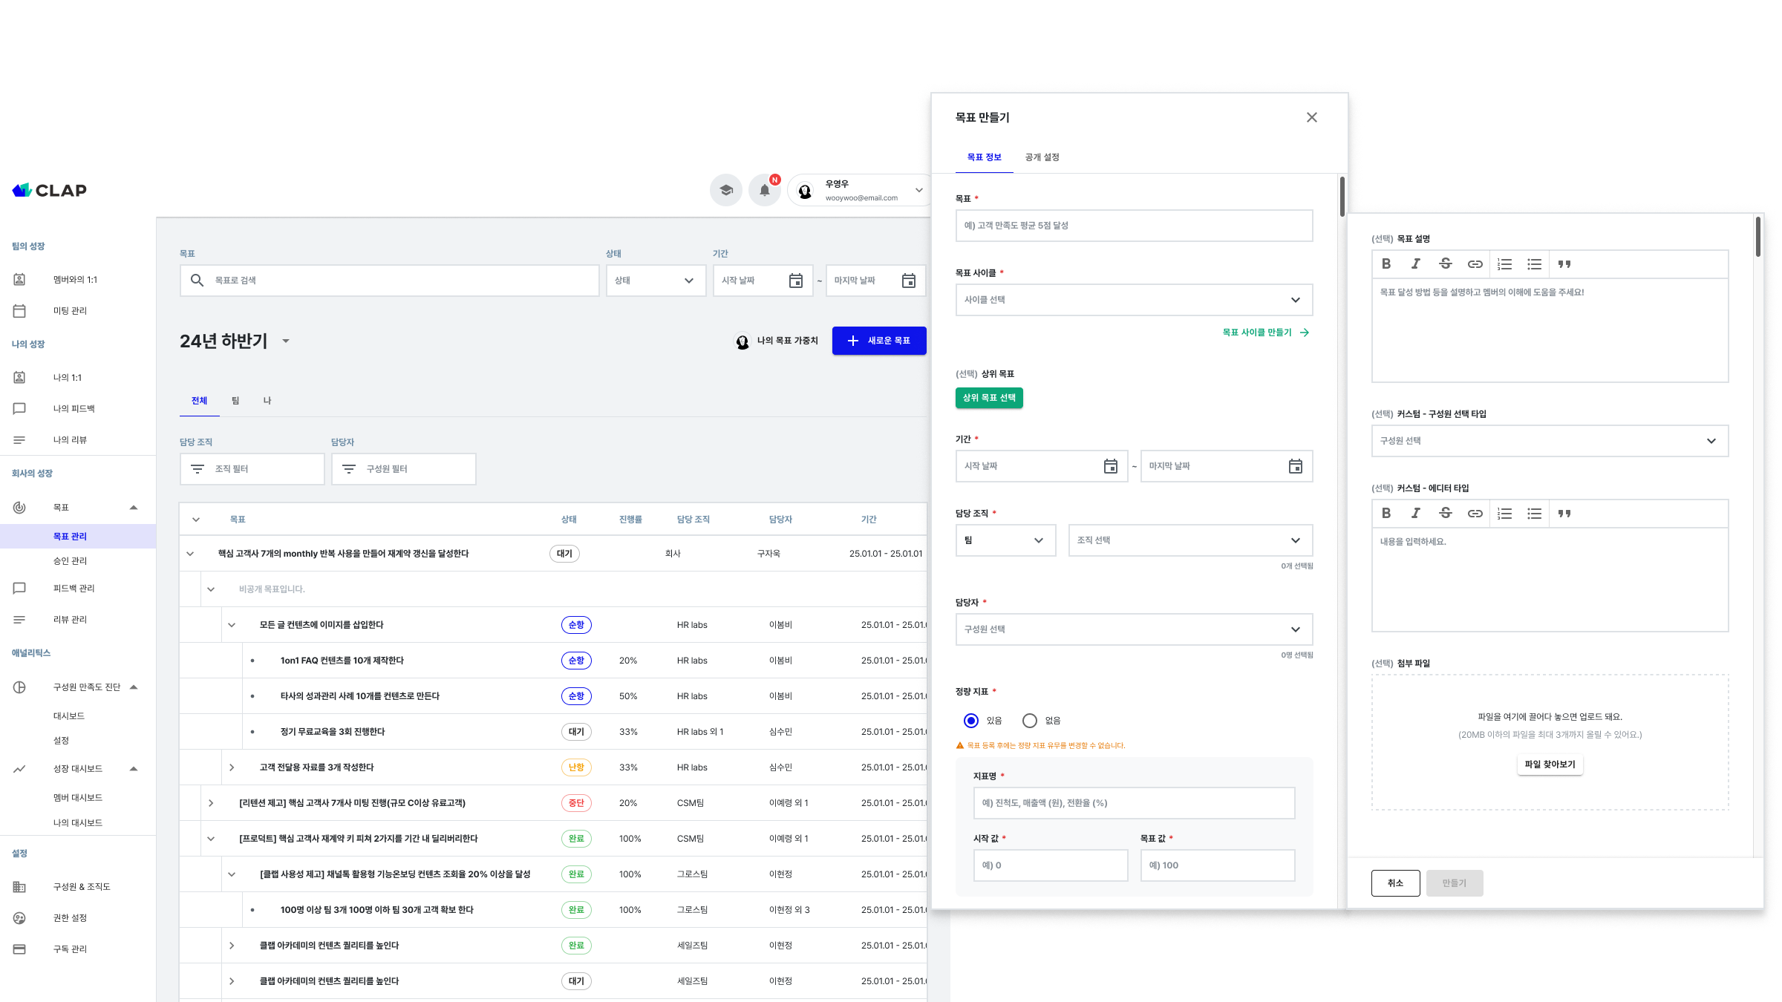Select the 있음 radio for 정량 지표

point(971,721)
